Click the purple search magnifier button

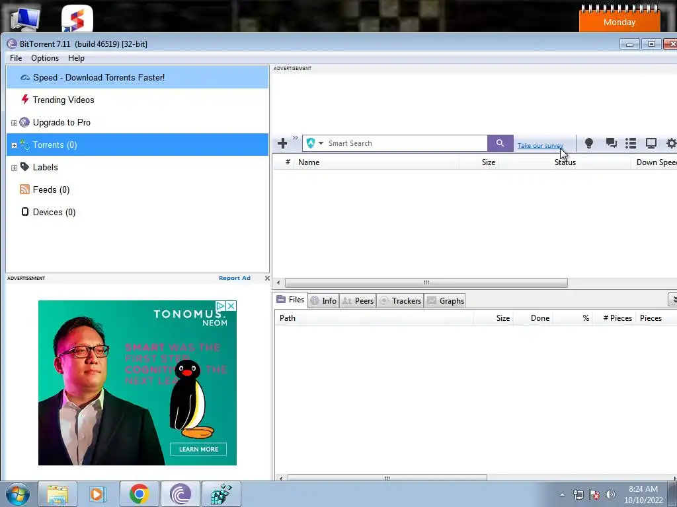[x=500, y=143]
